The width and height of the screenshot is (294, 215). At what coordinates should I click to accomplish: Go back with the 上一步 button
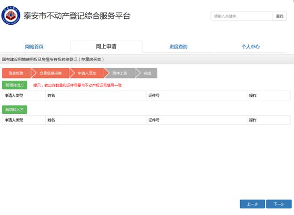pos(252,204)
